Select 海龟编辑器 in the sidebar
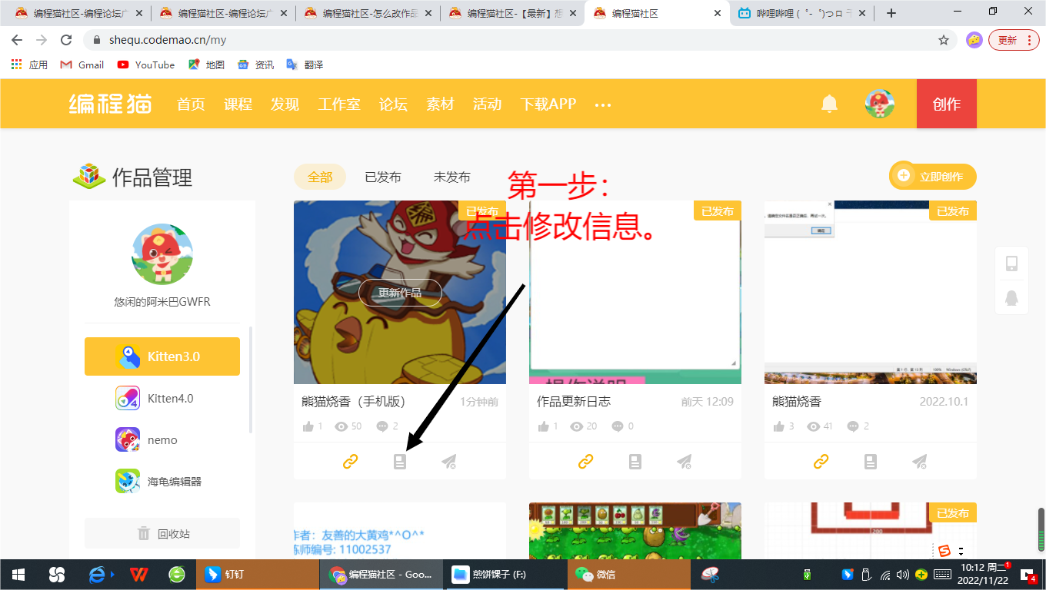Viewport: 1046px width, 590px height. click(162, 482)
